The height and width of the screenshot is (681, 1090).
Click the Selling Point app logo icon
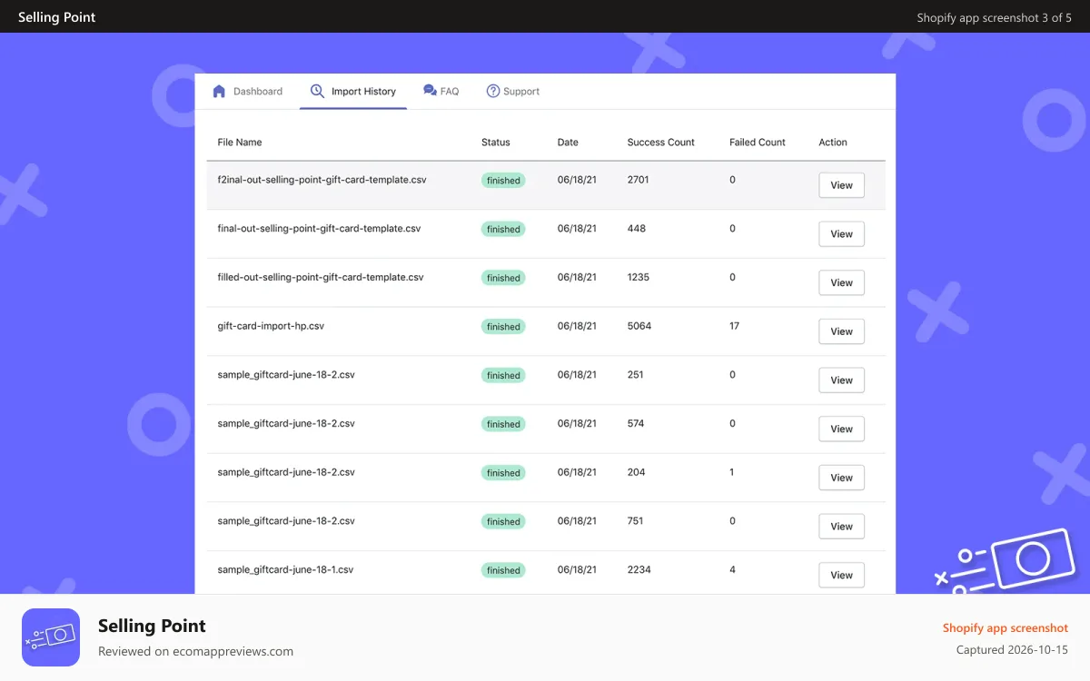[51, 637]
